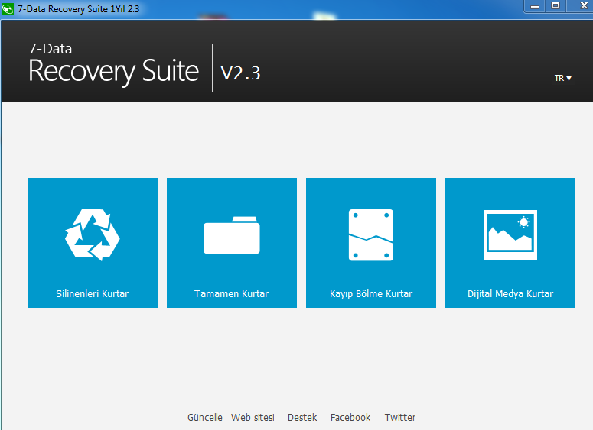
Task: Select the Silinenleri Kurtar label
Action: pos(92,294)
